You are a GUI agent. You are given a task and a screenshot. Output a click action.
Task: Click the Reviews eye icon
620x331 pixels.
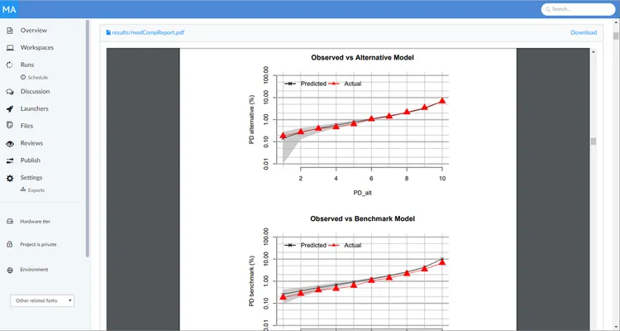(10, 143)
